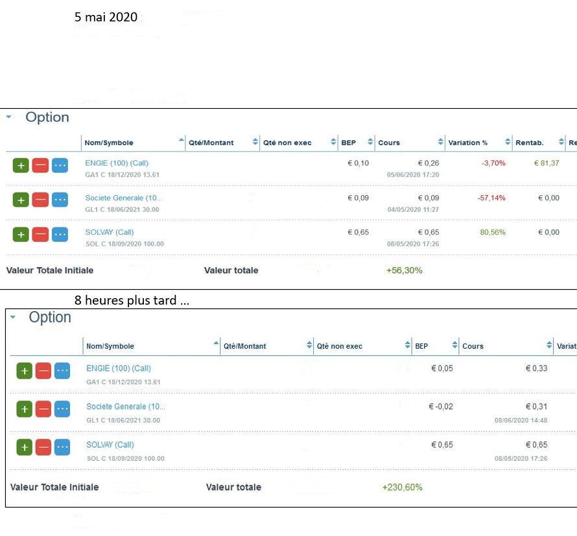Image resolution: width=577 pixels, height=536 pixels.
Task: Open blue more-options for bottom ENGIE row
Action: pyautogui.click(x=62, y=371)
